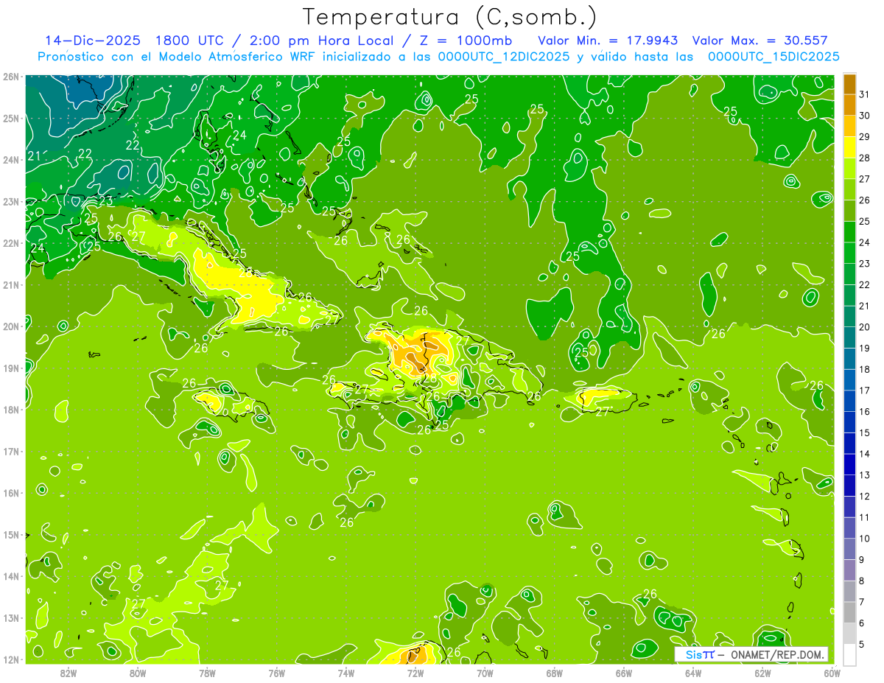Click the '16N' latitude axis label

point(11,493)
